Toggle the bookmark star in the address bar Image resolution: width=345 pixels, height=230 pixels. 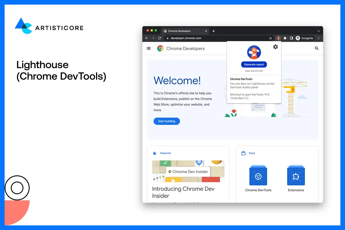point(270,38)
